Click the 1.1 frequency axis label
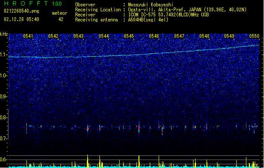Viewport: 264px width, 168px height. click(4, 55)
